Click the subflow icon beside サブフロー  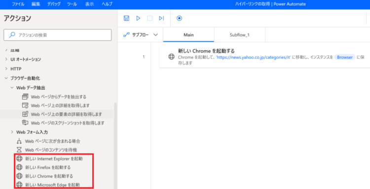click(126, 35)
